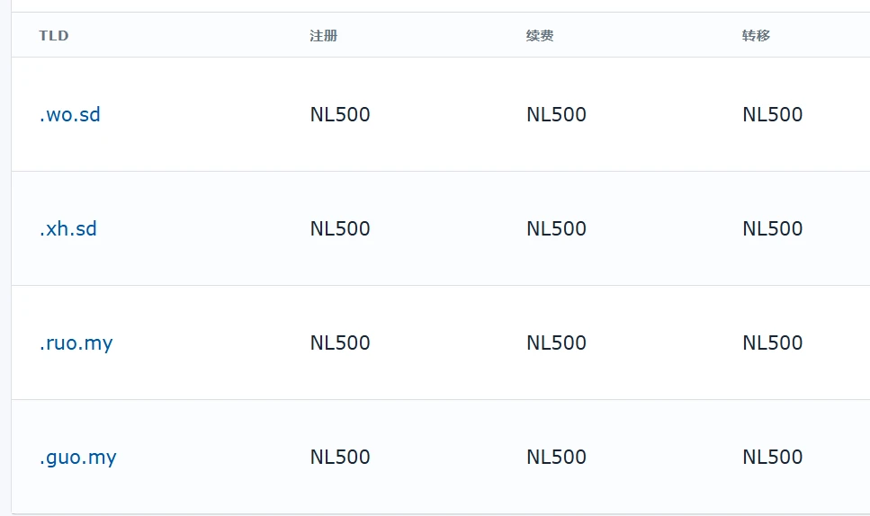Image resolution: width=870 pixels, height=516 pixels.
Task: Click the 注册 column header
Action: coord(324,36)
